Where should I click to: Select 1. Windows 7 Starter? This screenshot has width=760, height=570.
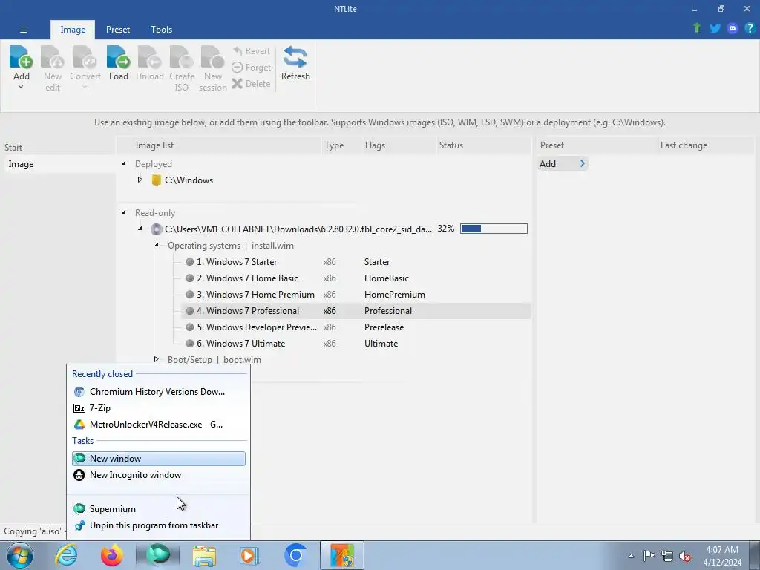tap(356, 262)
